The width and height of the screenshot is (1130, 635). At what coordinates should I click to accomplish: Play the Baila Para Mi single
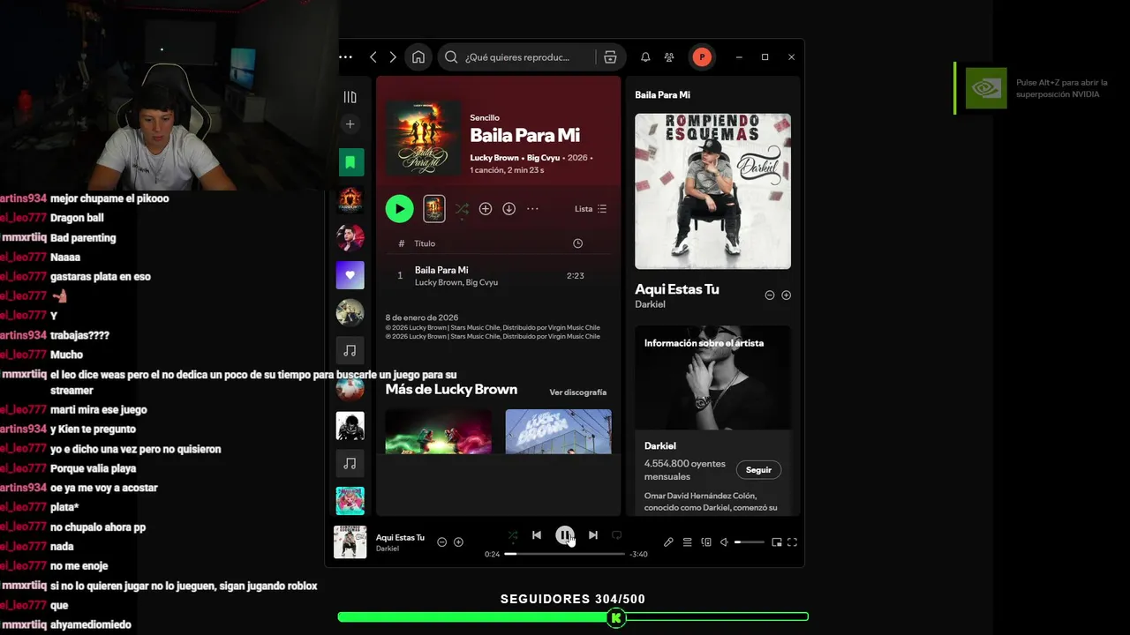399,209
